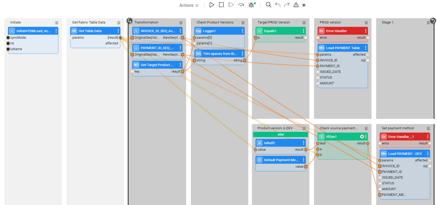Open the PROD version stage menu
Screen dimensions: 437x205
(366, 23)
